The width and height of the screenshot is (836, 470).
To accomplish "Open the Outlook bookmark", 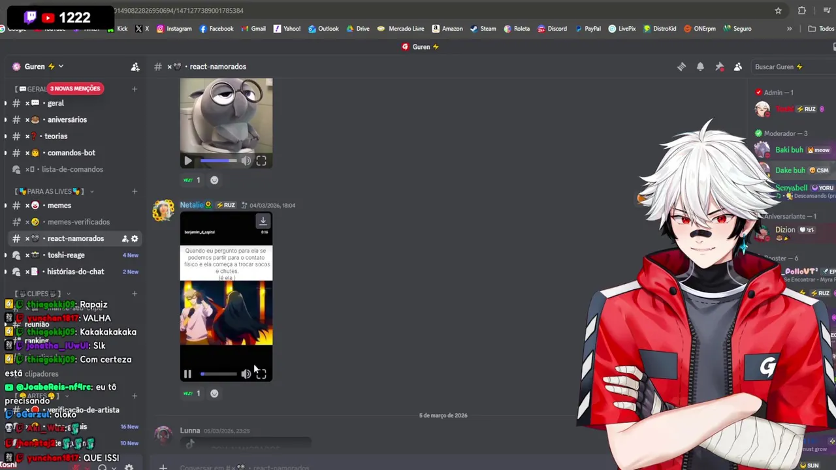I will tap(323, 29).
